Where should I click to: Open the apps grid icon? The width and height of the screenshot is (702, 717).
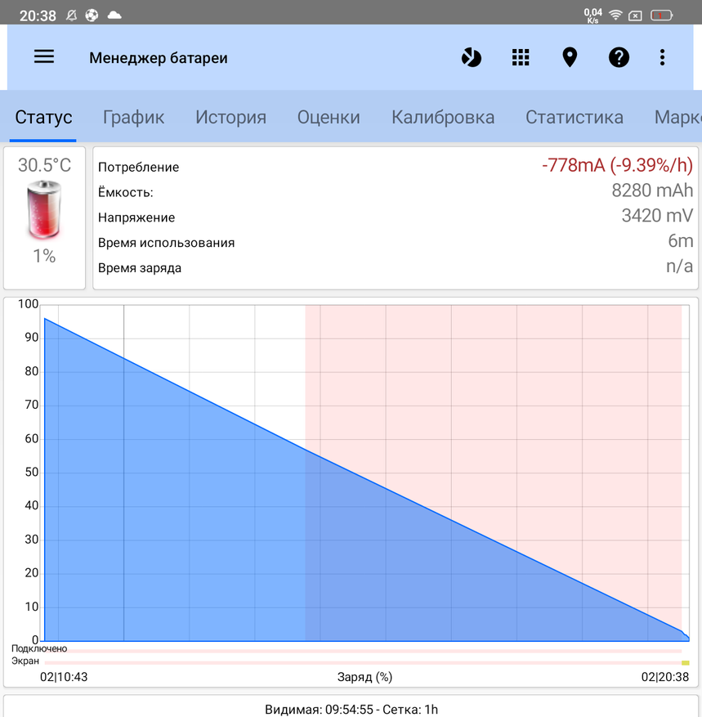(x=521, y=57)
